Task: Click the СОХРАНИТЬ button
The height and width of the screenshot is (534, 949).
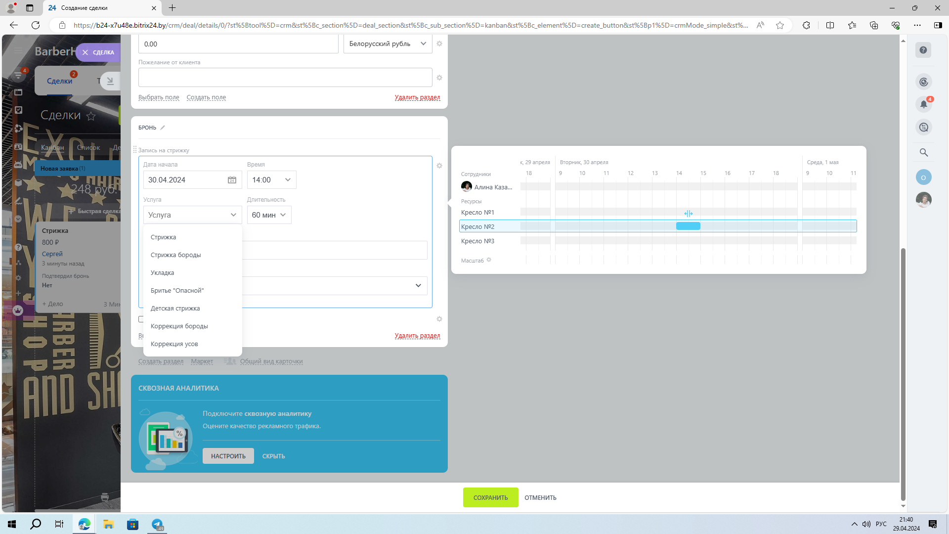Action: pyautogui.click(x=490, y=497)
